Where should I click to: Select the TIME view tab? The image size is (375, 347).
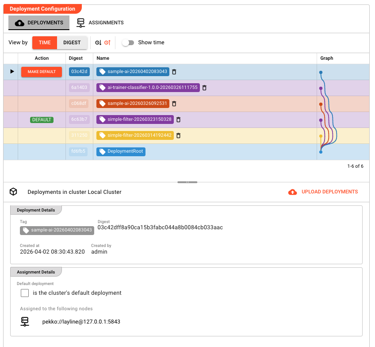pos(44,42)
